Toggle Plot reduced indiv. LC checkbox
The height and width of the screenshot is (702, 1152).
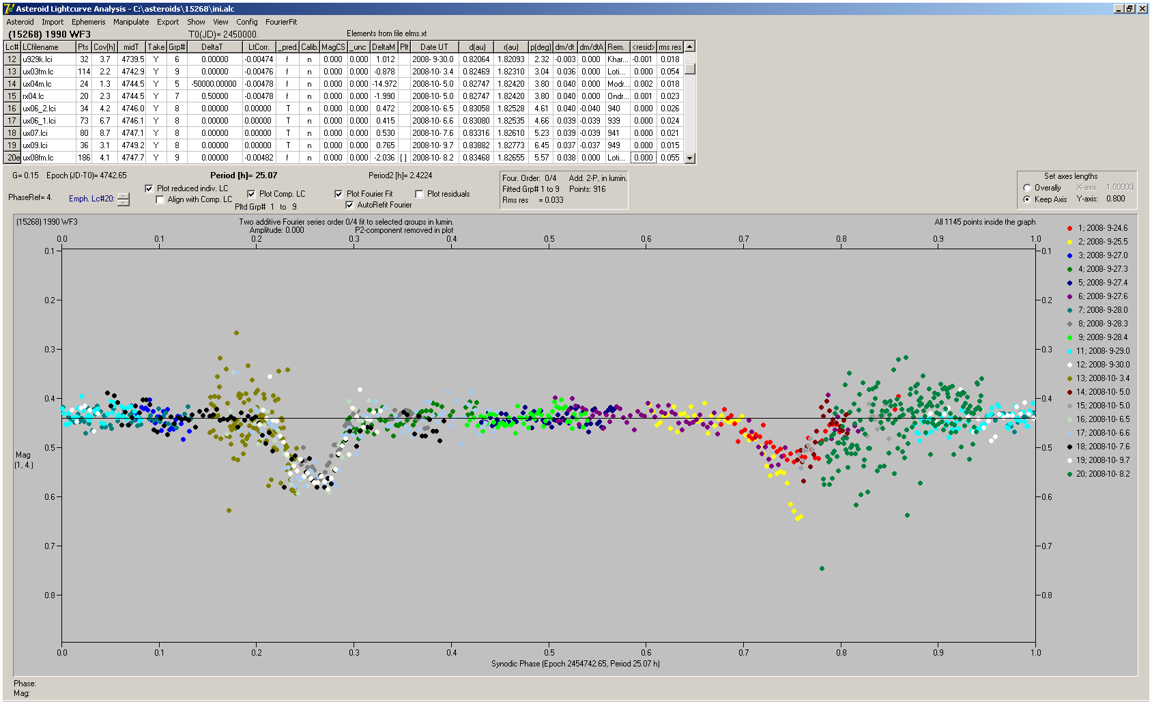[149, 188]
